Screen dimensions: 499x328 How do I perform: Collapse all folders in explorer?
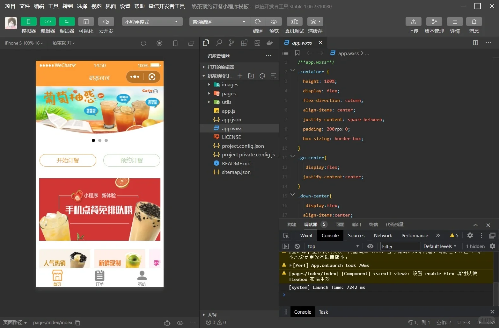coord(273,76)
